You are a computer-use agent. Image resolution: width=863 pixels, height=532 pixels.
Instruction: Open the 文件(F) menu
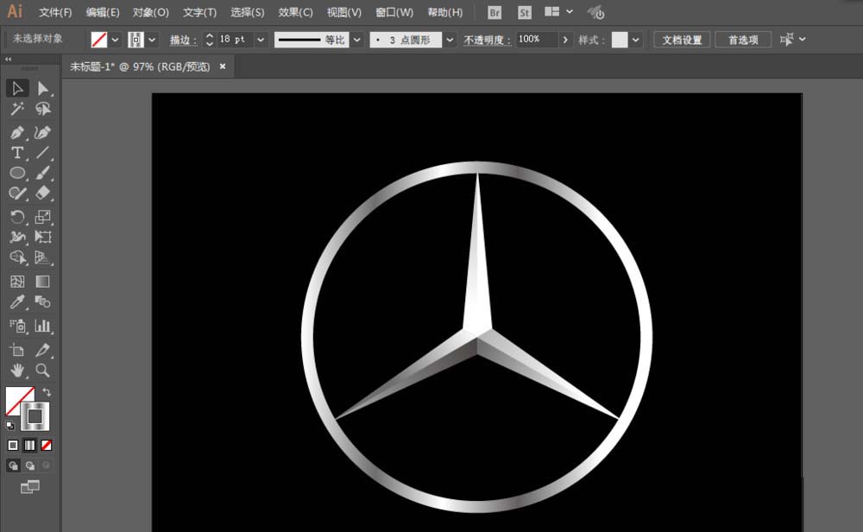(x=56, y=13)
